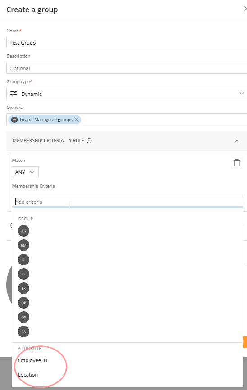This screenshot has height=390, width=247.
Task: Show membership criteria info icon
Action: pyautogui.click(x=89, y=140)
